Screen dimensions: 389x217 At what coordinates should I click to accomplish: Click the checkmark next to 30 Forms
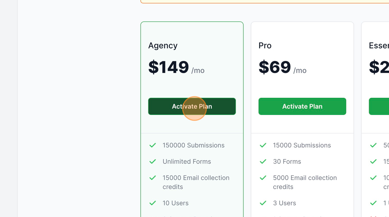pyautogui.click(x=263, y=162)
